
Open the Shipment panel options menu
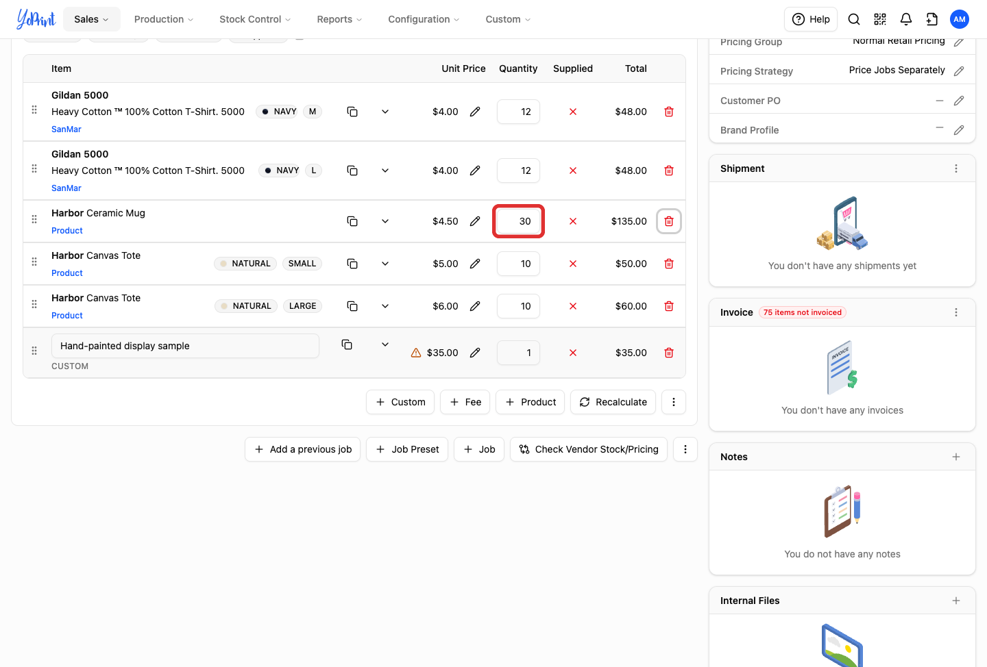[956, 168]
